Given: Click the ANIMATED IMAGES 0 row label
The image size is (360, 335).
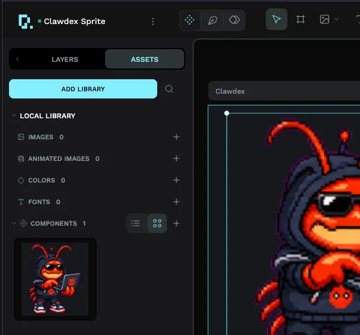Looking at the screenshot, I should [64, 158].
